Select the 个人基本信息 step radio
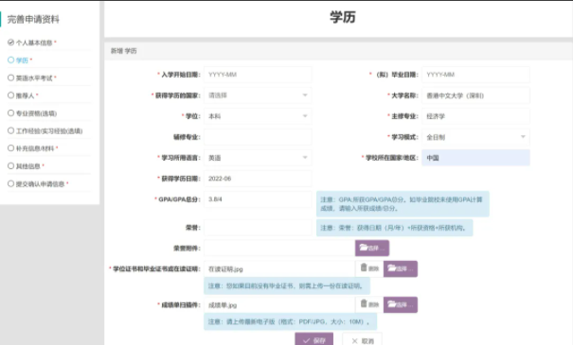 point(11,43)
